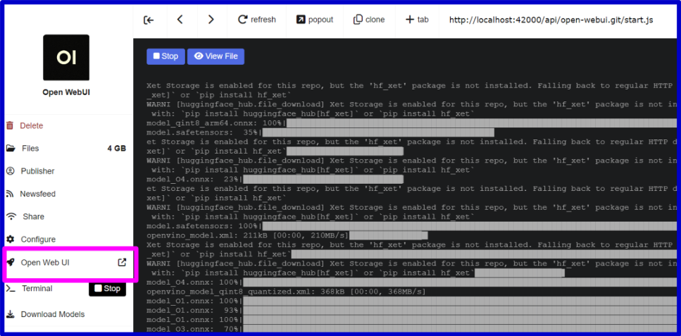
Task: Click the model.safetensors 35% progress bar
Action: [378, 132]
